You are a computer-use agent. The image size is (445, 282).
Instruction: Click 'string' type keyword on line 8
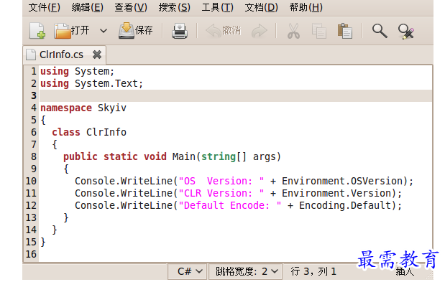(x=219, y=156)
